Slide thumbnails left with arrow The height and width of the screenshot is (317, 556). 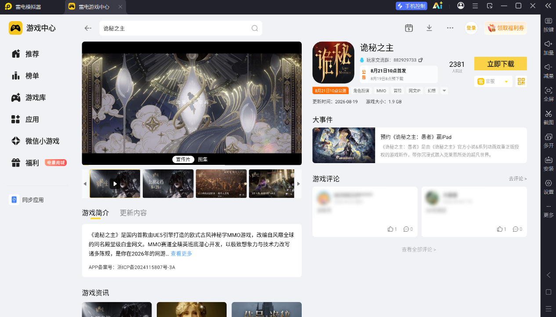coord(85,184)
